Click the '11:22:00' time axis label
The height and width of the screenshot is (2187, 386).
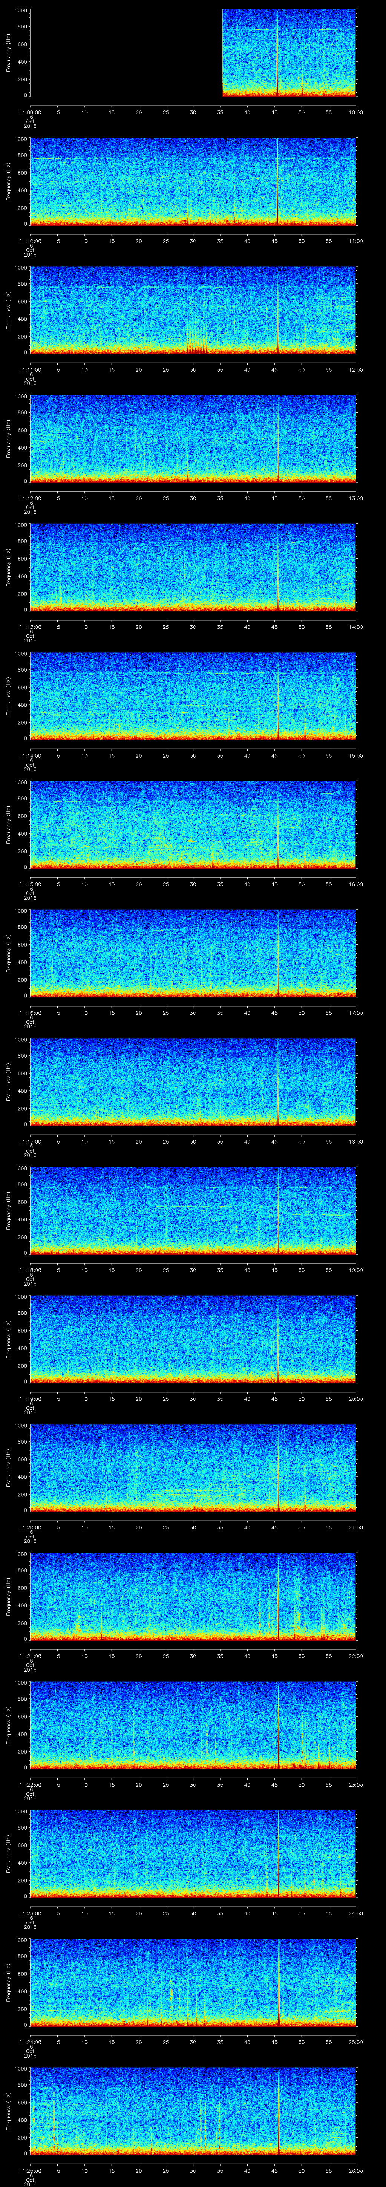tap(31, 1784)
